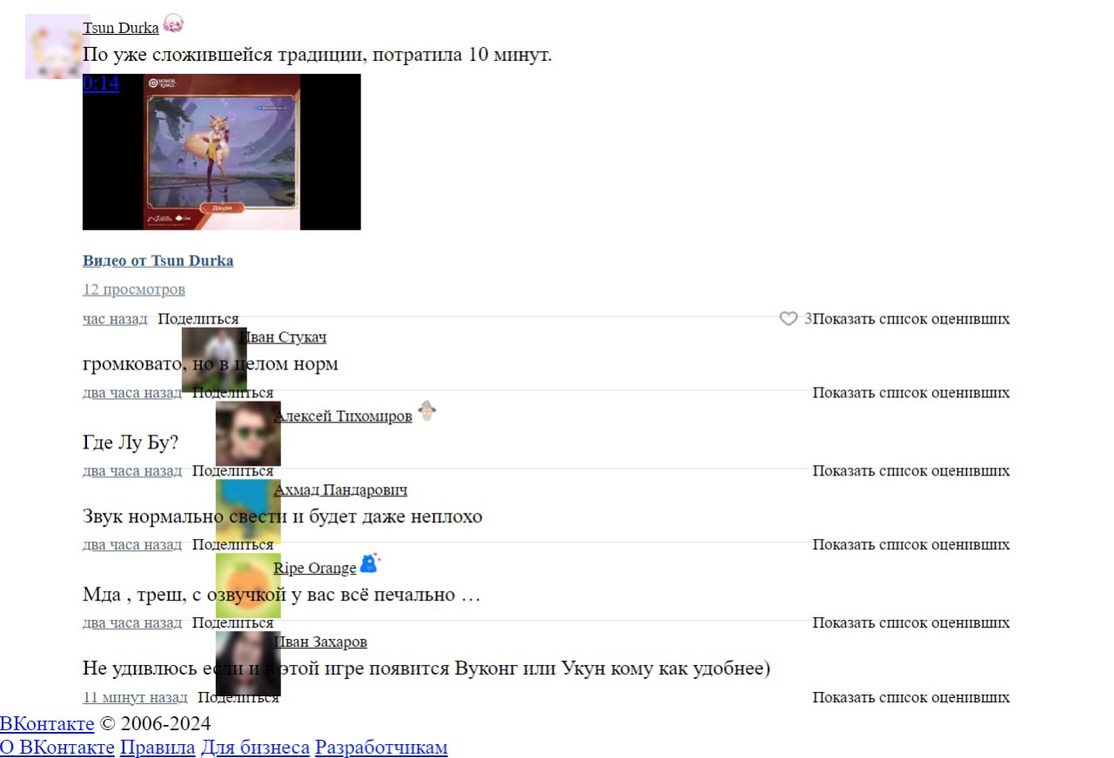Share Ripe Orange's 'Мда , треш' comment

(x=232, y=623)
